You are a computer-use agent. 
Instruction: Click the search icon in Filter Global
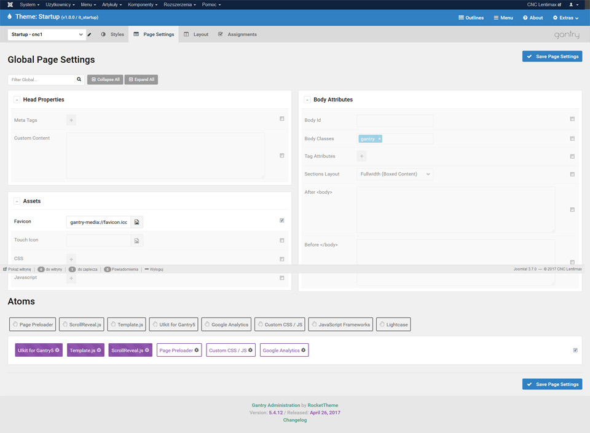[79, 79]
